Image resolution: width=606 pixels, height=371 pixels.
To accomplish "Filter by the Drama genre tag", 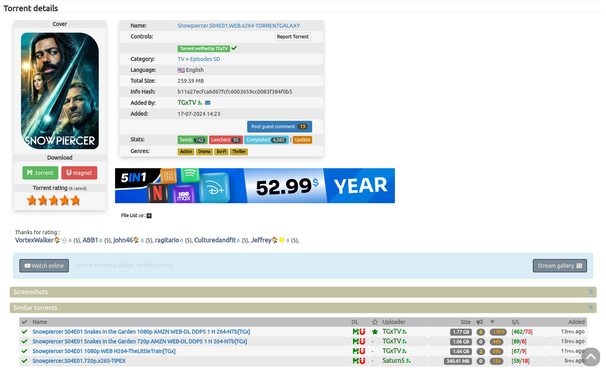I will point(204,152).
